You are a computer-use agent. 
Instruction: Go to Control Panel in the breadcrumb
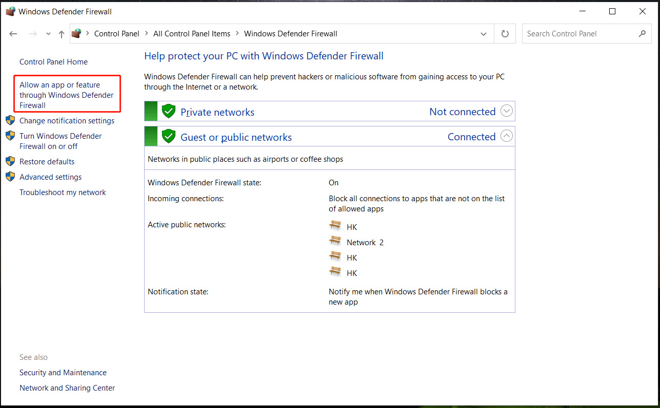[x=117, y=34]
